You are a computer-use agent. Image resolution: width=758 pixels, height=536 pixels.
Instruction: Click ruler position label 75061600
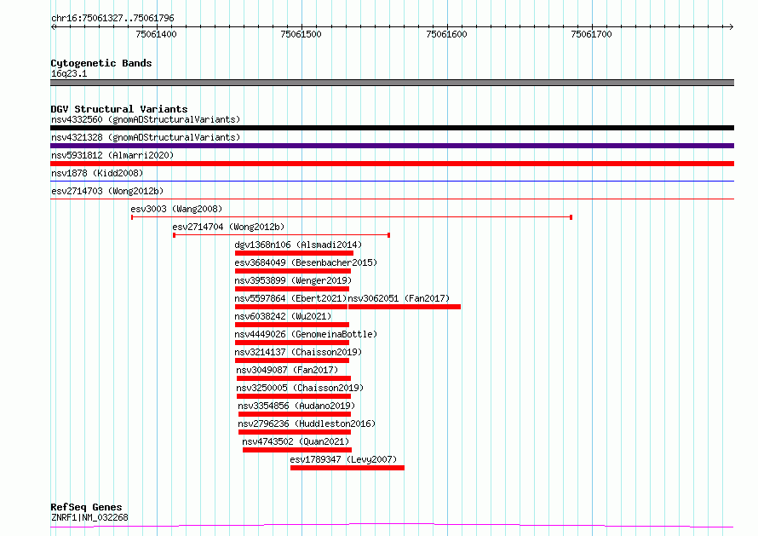coord(446,34)
